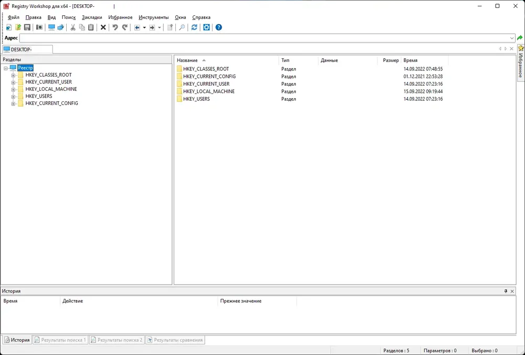Click the Delete X toolbar icon
Screen dimensions: 525x355
tap(103, 27)
